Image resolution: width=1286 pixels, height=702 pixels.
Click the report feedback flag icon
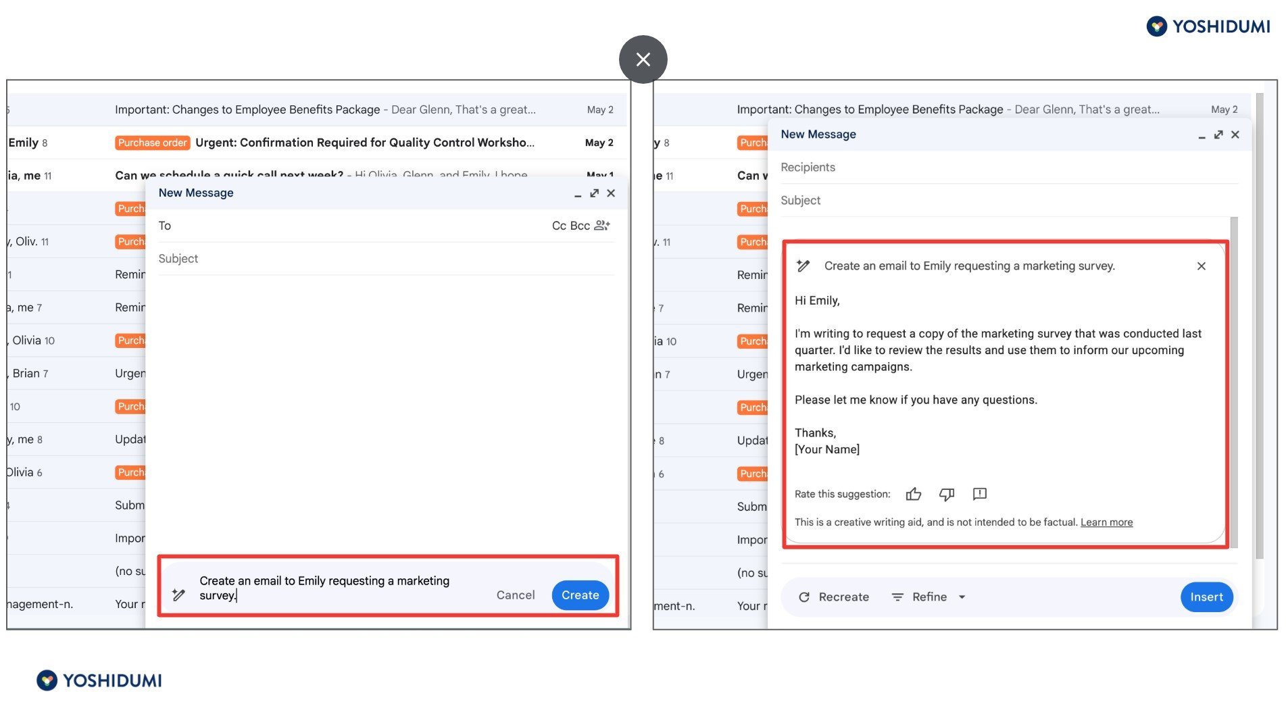[x=980, y=494]
